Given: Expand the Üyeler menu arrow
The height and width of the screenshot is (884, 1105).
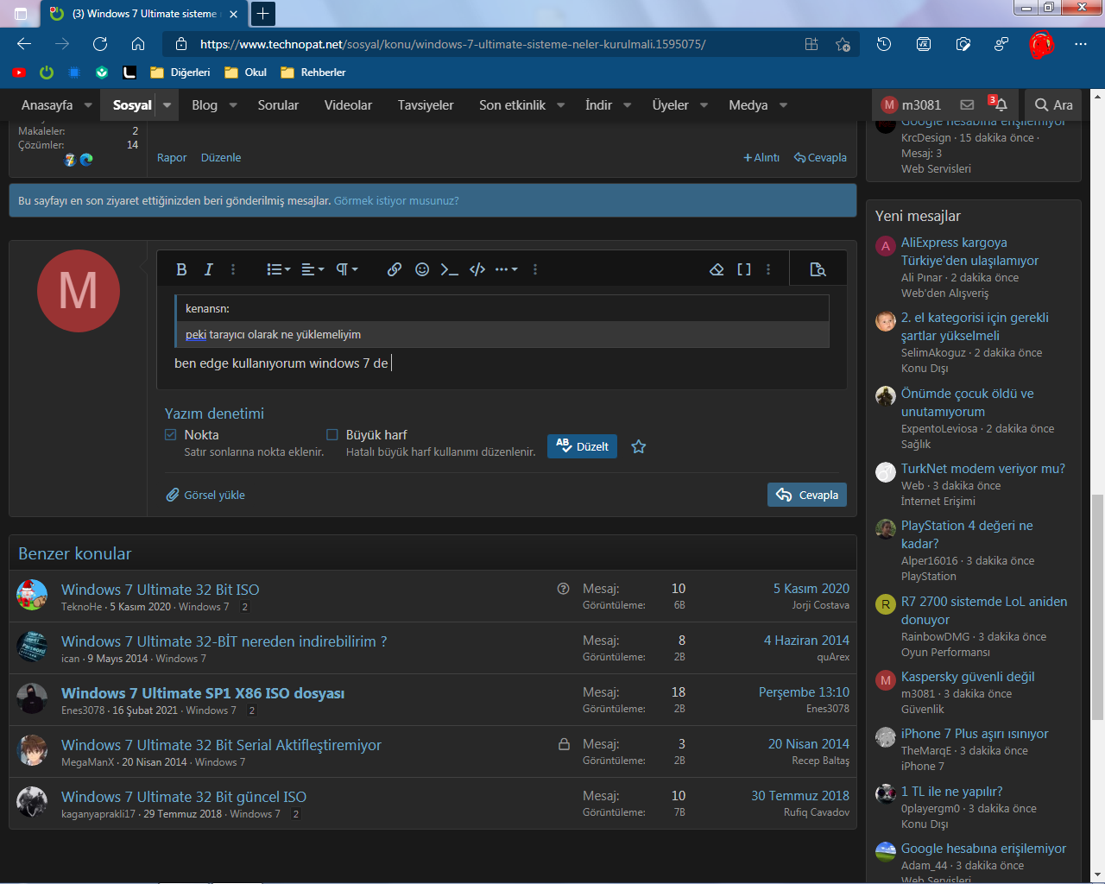Looking at the screenshot, I should click(704, 105).
